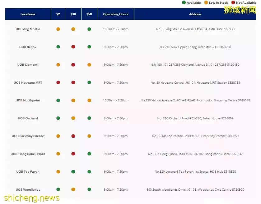Select the UOB Tiong Bahru Plaza location name
This screenshot has width=261, height=204.
(28, 154)
